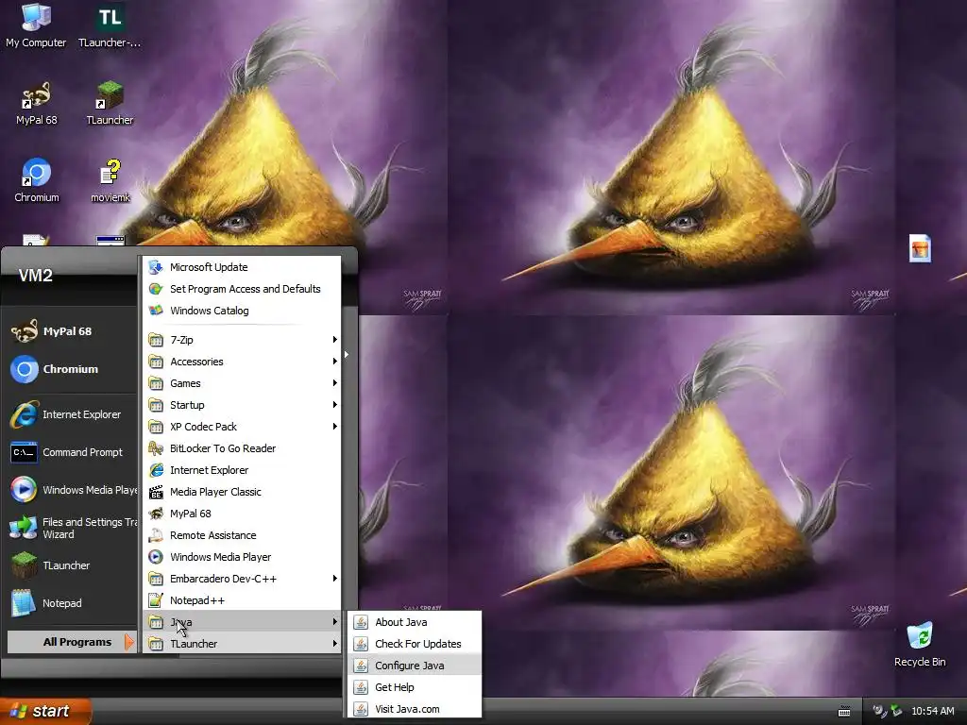
Task: Open moviemk help file on desktop
Action: coord(110,180)
